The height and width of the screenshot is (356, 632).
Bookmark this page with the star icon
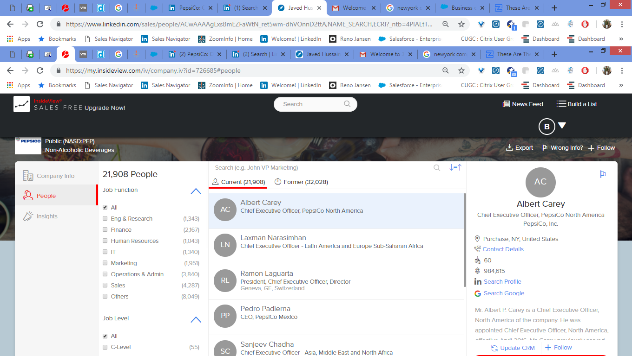point(461,70)
